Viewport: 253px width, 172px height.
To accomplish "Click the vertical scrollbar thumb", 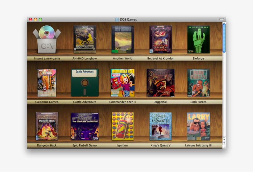I will 224,38.
